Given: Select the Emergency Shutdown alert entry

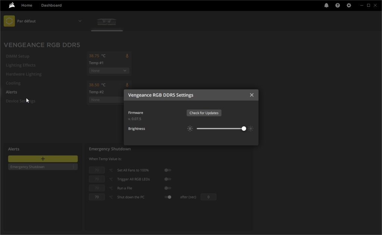Looking at the screenshot, I should point(43,166).
